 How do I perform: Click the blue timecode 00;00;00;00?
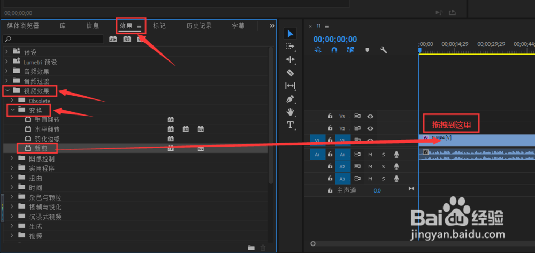coord(335,39)
